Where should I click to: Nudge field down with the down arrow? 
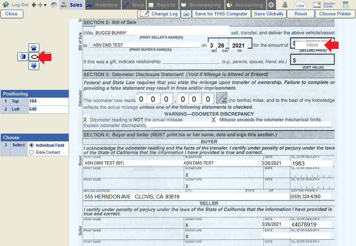point(34,66)
